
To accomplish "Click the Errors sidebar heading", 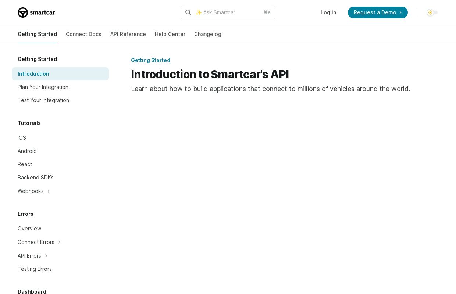I will 25,214.
